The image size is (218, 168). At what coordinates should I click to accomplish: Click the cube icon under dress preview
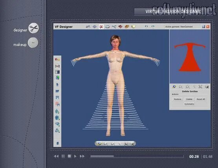(x=207, y=87)
